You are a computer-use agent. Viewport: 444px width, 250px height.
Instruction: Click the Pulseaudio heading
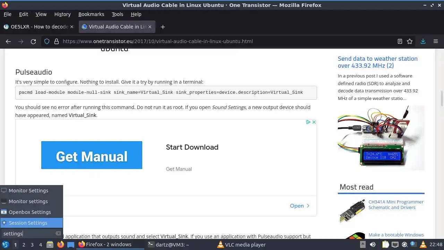click(34, 72)
